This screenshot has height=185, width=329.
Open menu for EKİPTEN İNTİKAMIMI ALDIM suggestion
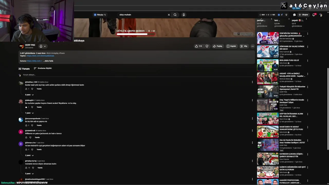tap(307, 114)
